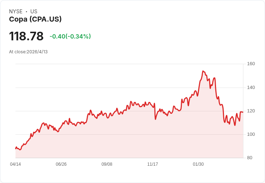Screen dimensions: 265x183
Task: Select the 09/08 date on the x-axis
Action: (107, 164)
